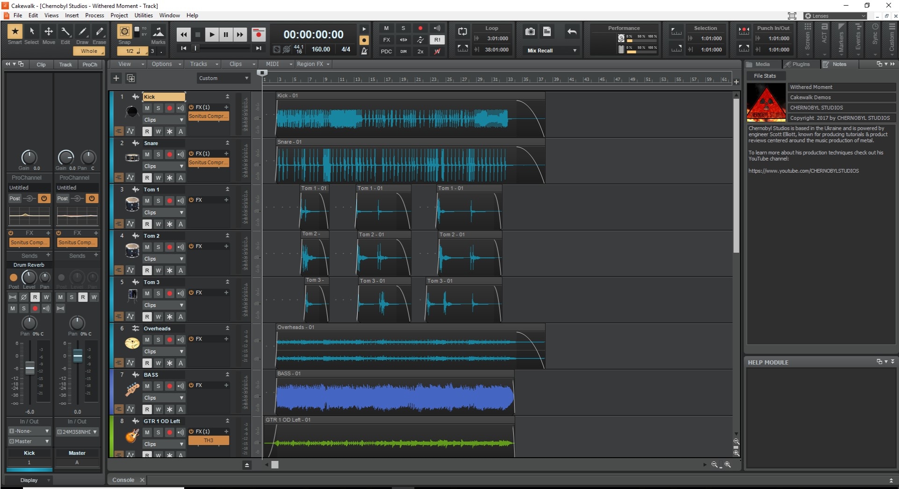Click the BASS guitar track icon

point(132,390)
